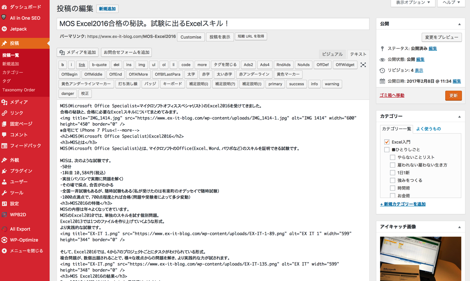Click the status key icon next to ステータス
Image resolution: width=470 pixels, height=281 pixels.
coord(382,48)
